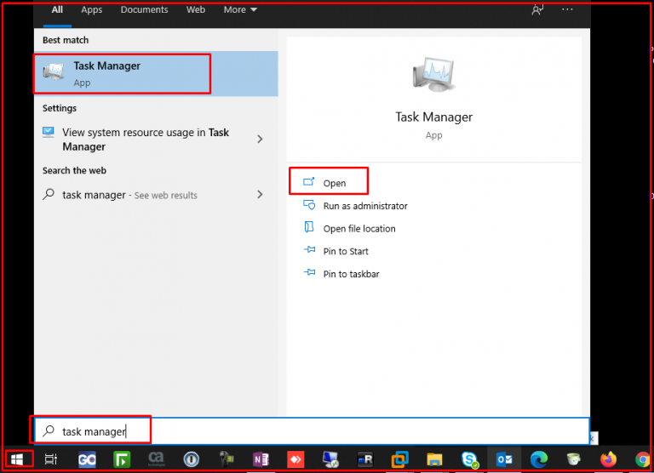
Task: Launch Microsoft Edge from the taskbar
Action: coord(539,459)
